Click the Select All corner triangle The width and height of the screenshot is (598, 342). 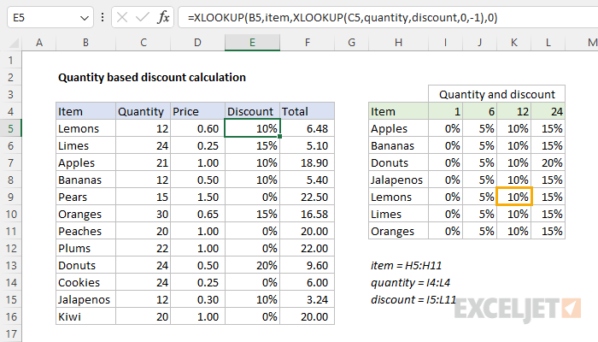[14, 43]
